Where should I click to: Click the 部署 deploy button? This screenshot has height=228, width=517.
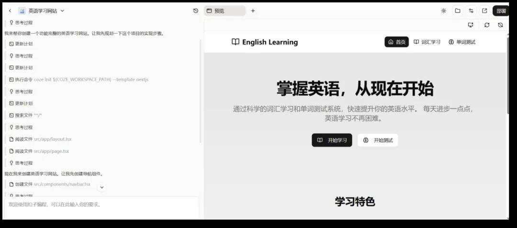point(501,11)
